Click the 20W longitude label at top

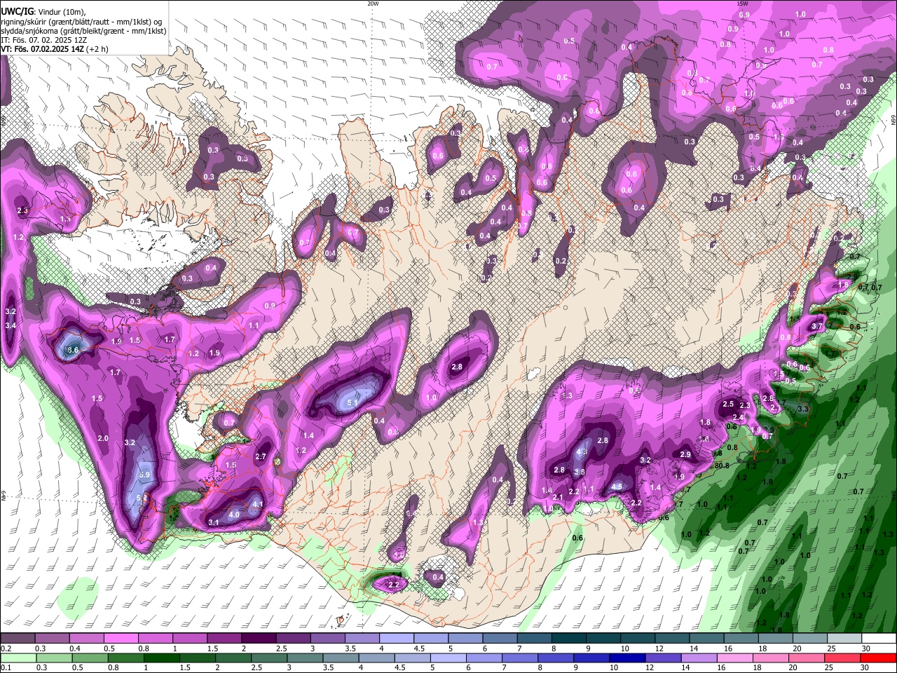pyautogui.click(x=373, y=4)
